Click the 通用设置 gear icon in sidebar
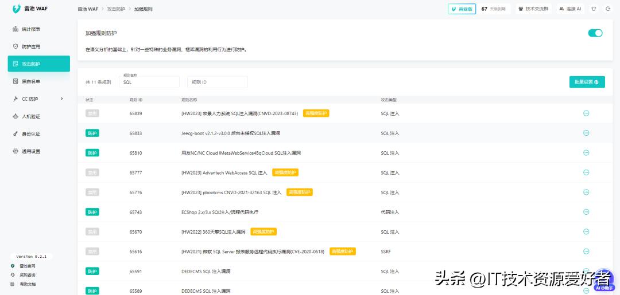This screenshot has height=295, width=620. pos(15,151)
